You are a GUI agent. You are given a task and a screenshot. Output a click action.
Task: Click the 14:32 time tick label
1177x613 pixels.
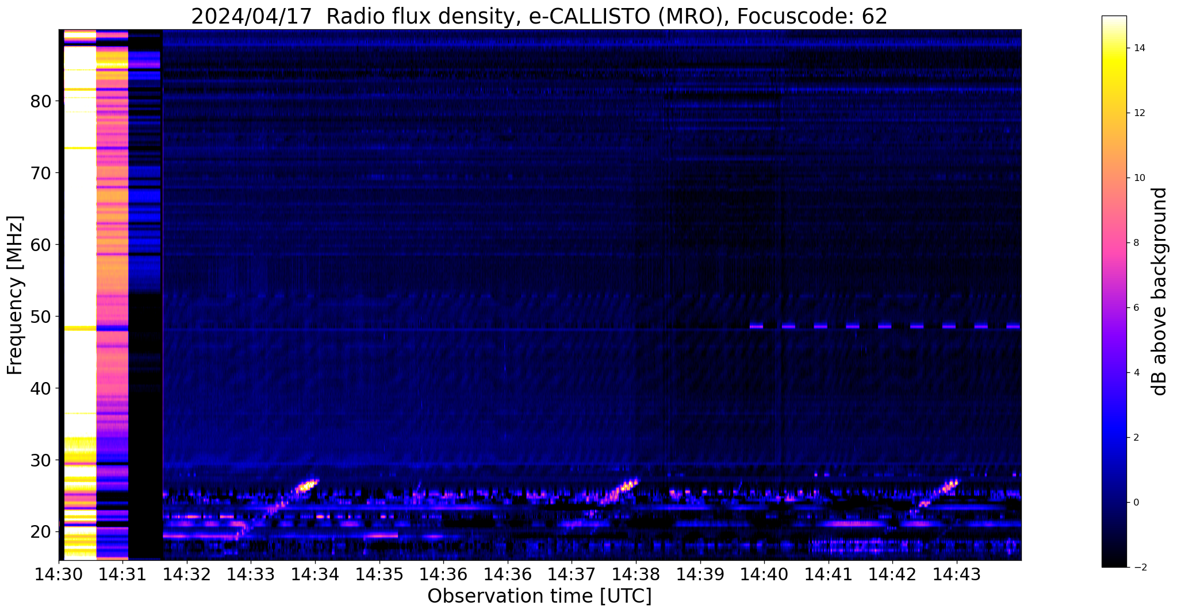tap(186, 573)
